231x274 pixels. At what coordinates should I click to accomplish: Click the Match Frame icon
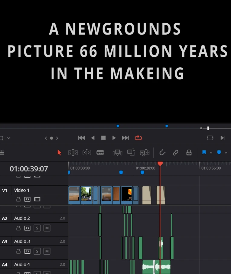point(210,138)
